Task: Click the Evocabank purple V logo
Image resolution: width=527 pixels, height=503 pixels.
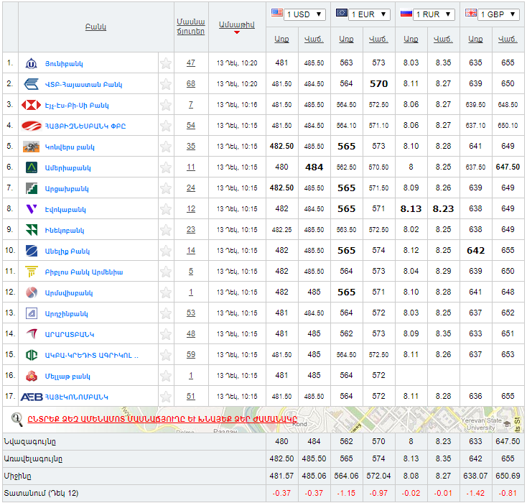Action: [32, 209]
